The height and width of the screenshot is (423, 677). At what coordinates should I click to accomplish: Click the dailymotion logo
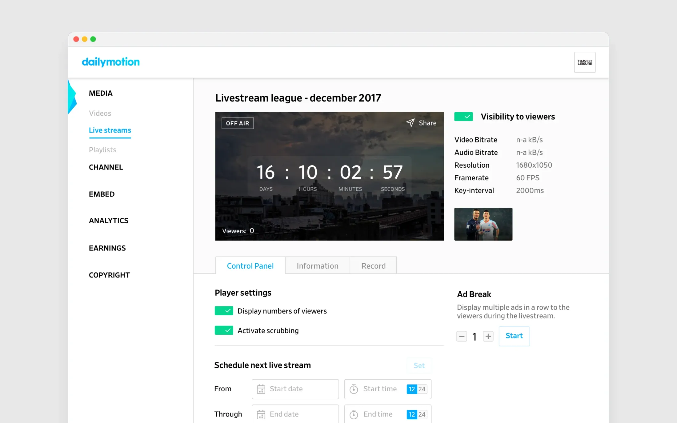click(x=110, y=62)
